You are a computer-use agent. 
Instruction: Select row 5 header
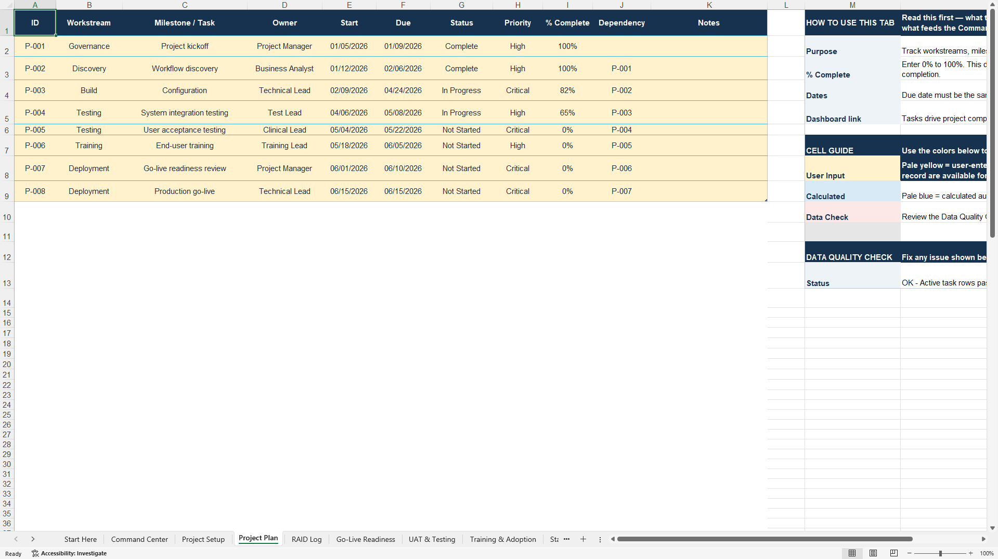pos(7,112)
